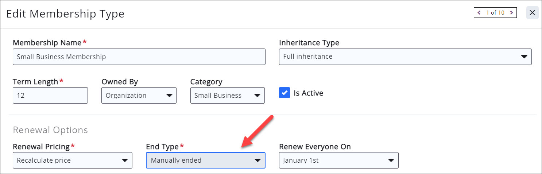Click the 'Is Active' text label
542x174 pixels.
click(x=308, y=93)
